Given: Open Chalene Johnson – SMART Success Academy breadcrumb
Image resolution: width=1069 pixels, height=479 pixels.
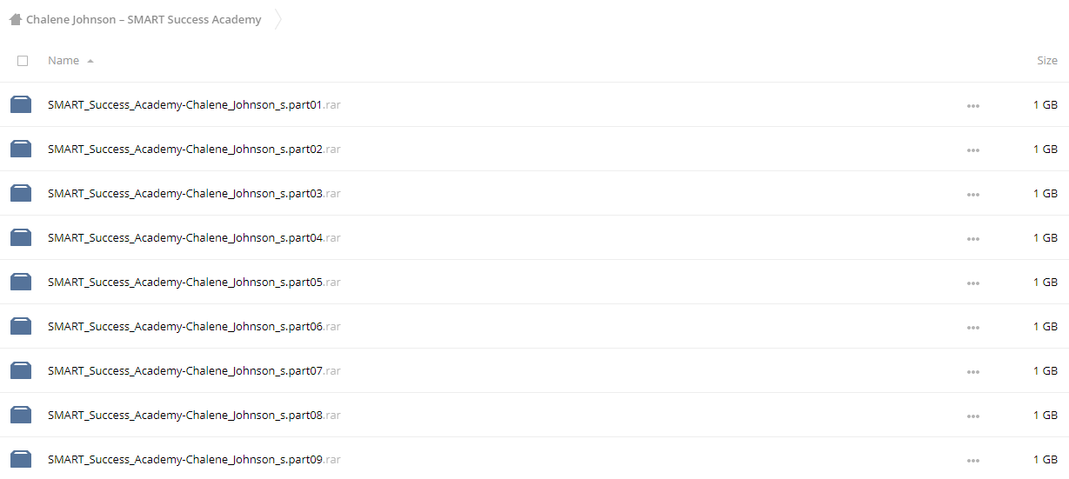Looking at the screenshot, I should tap(144, 19).
